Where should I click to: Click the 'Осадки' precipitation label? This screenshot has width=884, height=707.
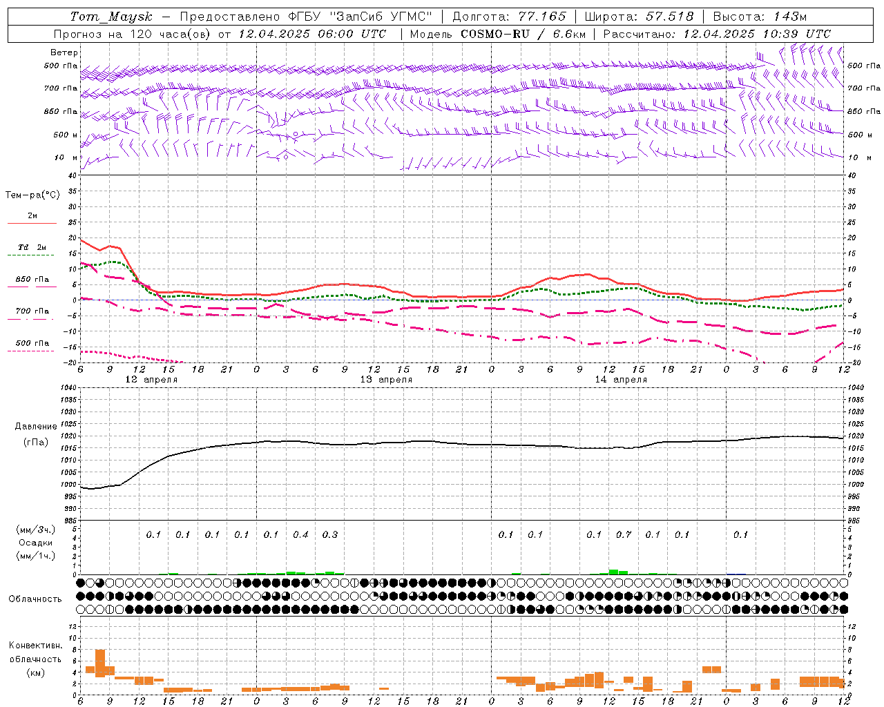[36, 543]
